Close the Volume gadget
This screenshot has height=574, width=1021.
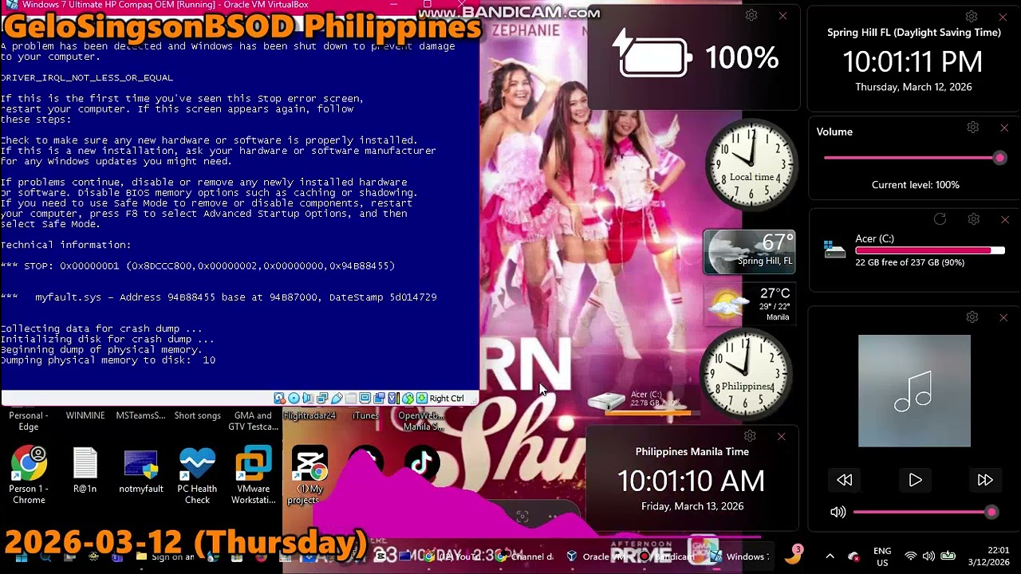(1004, 128)
